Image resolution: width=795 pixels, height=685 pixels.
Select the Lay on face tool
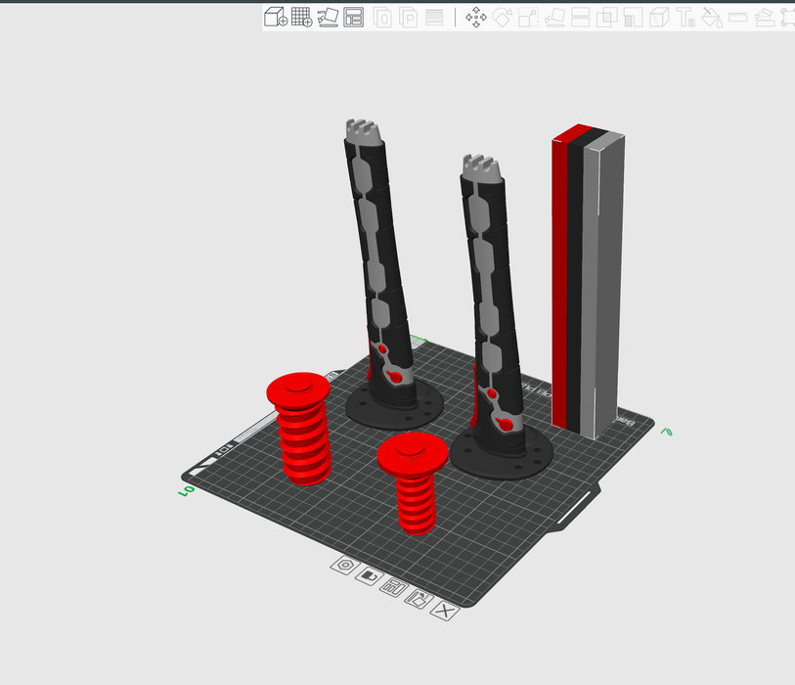(x=555, y=17)
